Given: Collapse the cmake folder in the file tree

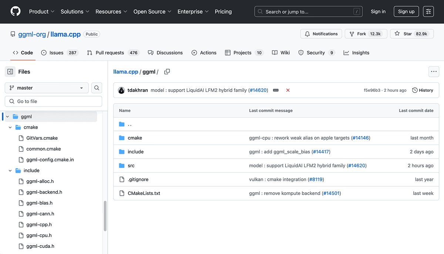Looking at the screenshot, I should point(10,127).
